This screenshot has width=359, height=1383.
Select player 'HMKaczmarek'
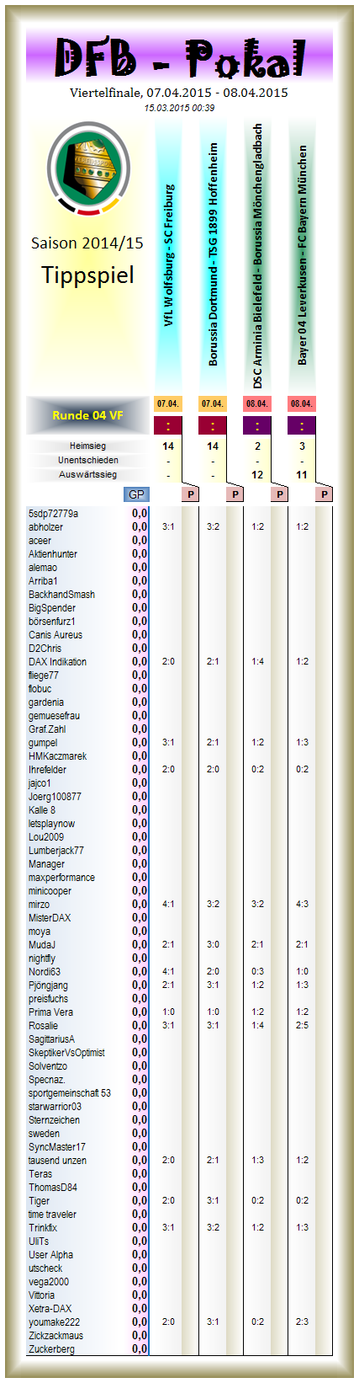[57, 756]
